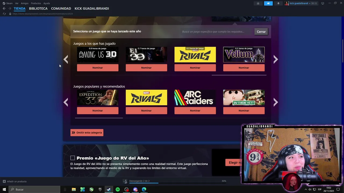Nominate Marvel Rivals in popular games row
The image size is (344, 193).
[x=146, y=111]
